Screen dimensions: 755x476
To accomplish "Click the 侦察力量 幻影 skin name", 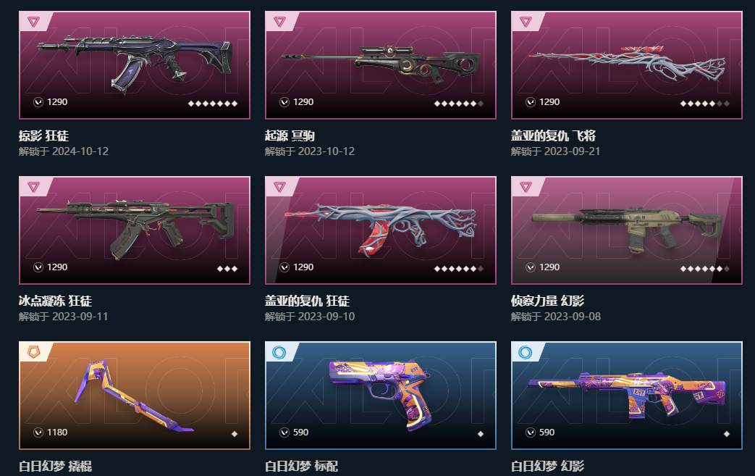I will coord(547,301).
